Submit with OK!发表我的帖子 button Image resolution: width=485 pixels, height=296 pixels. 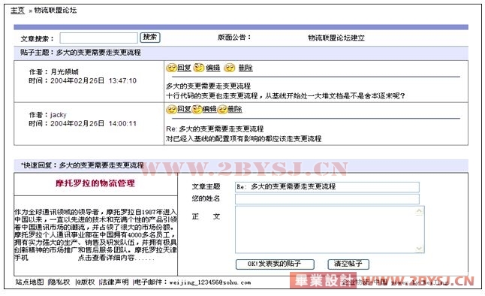click(x=275, y=264)
